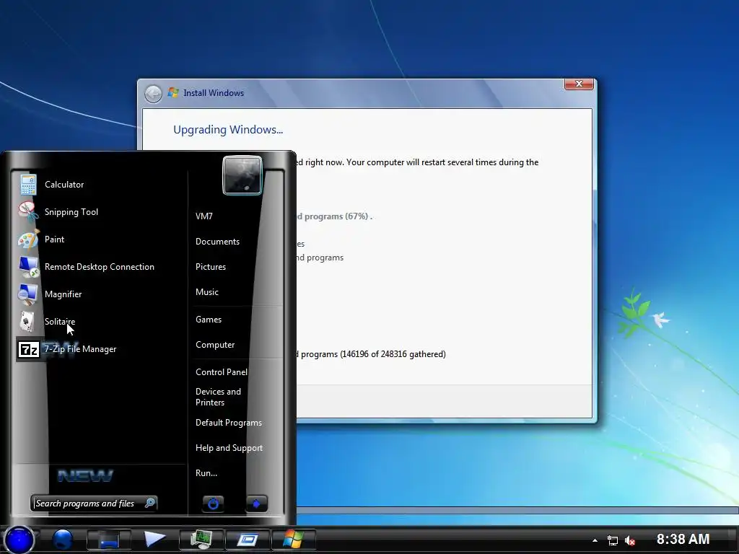Click the magnifying glass search icon
The image size is (739, 554).
(x=150, y=503)
